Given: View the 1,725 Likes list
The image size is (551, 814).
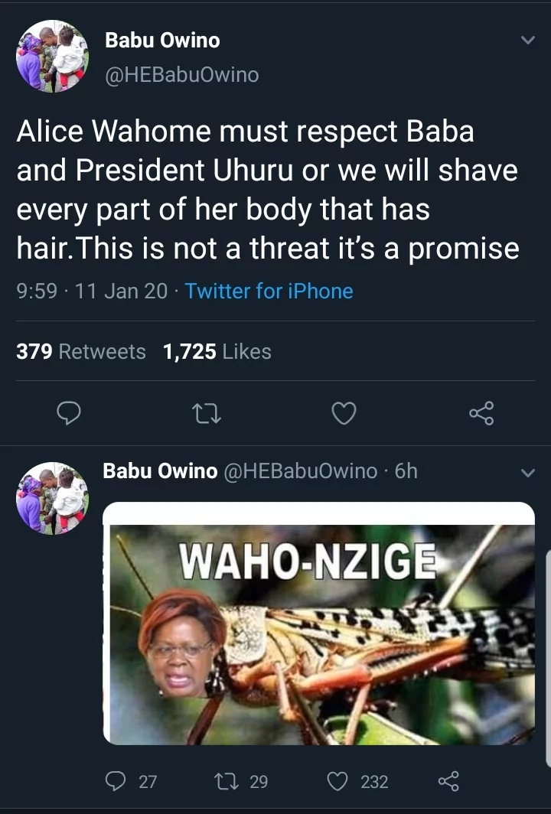Looking at the screenshot, I should point(217,352).
